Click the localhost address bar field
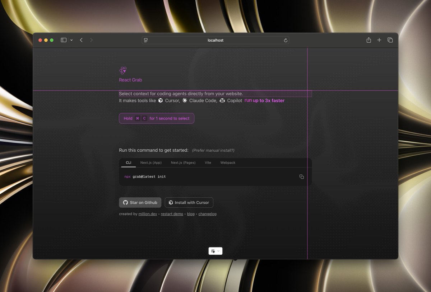Image resolution: width=431 pixels, height=292 pixels. [215, 40]
